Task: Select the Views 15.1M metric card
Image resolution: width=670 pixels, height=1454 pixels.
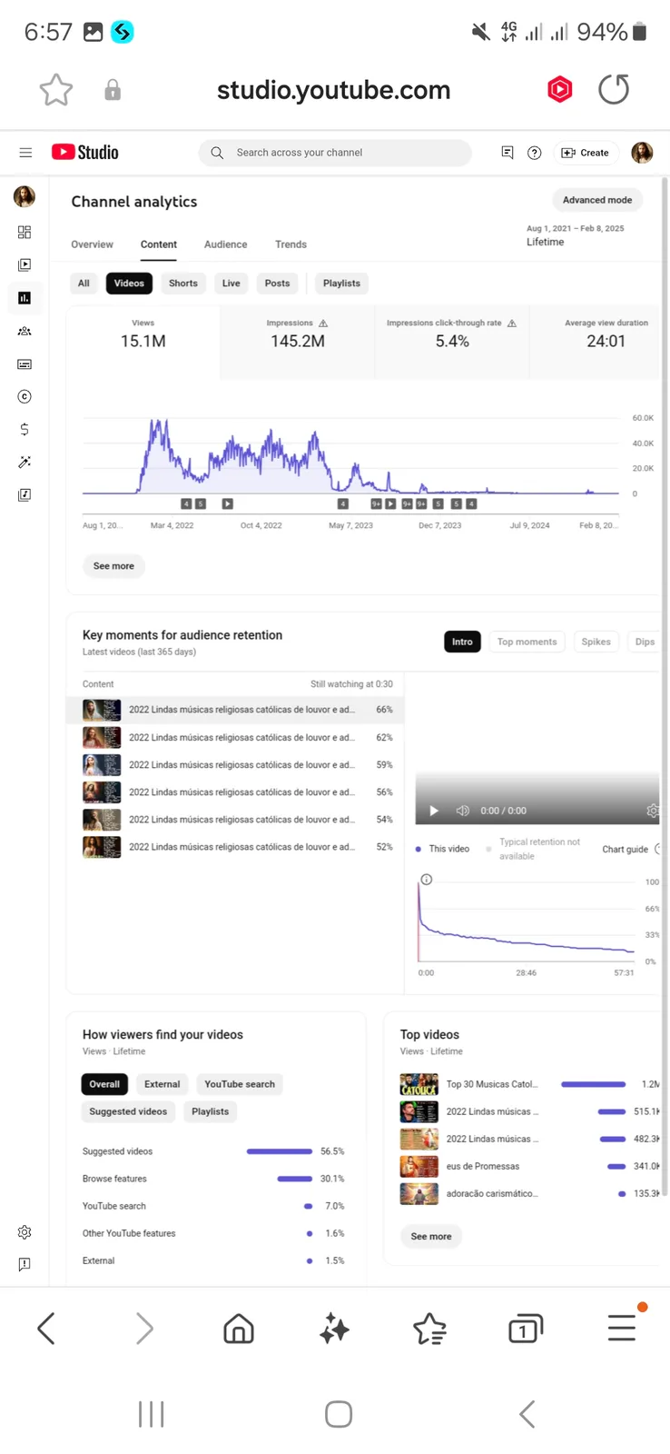Action: pyautogui.click(x=143, y=342)
